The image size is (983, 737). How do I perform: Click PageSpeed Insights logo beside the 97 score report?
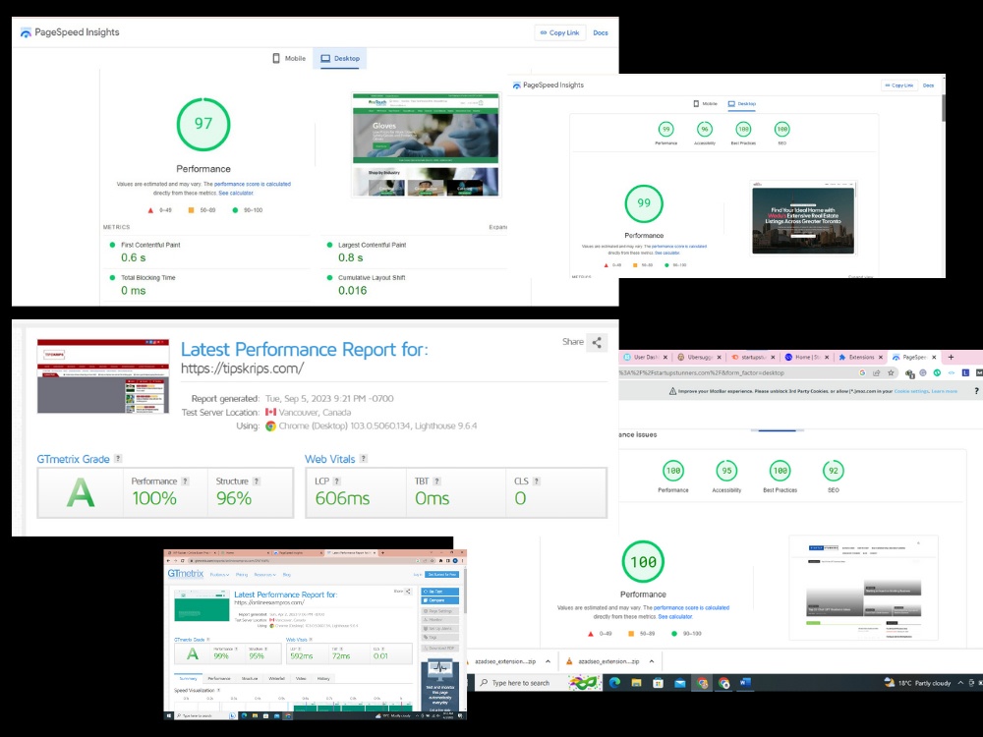(26, 32)
